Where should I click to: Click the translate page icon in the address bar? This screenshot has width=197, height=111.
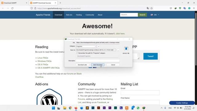tap(148, 8)
